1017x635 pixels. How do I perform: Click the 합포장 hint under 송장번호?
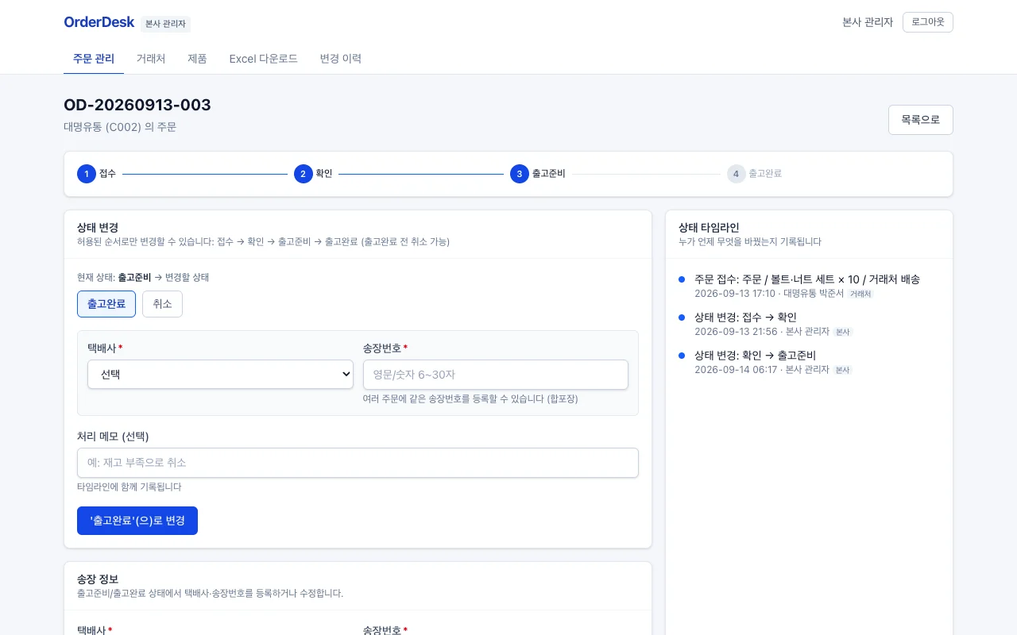click(x=470, y=398)
